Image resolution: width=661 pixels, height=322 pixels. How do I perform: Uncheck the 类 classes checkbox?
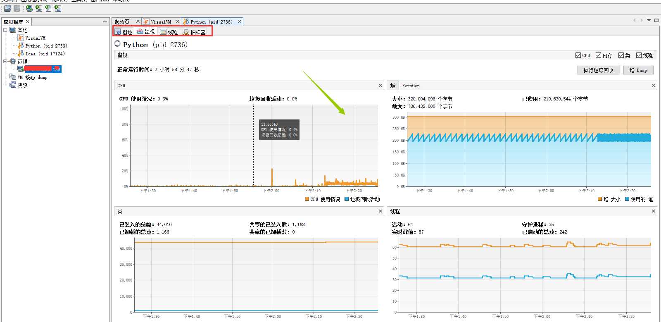pyautogui.click(x=621, y=55)
